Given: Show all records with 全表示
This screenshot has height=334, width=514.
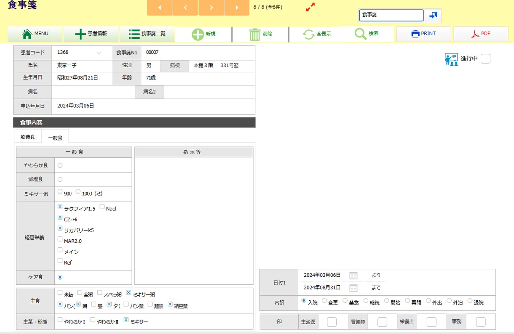Looking at the screenshot, I should click(x=317, y=34).
